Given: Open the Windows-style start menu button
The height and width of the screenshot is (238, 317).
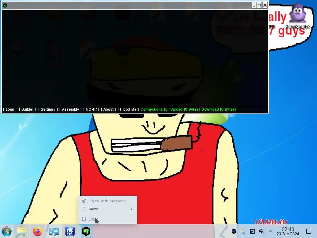Looking at the screenshot, I should click(7, 231).
